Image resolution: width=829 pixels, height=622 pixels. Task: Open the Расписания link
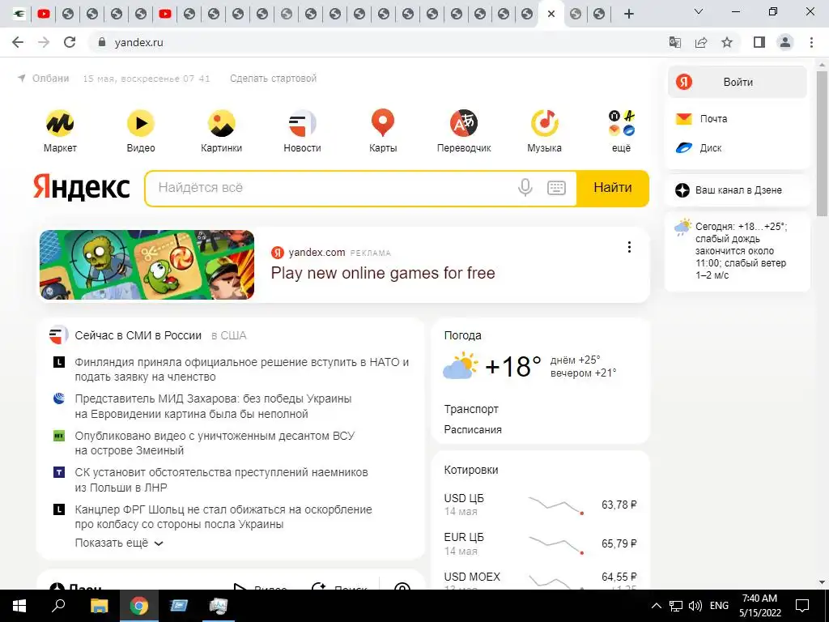pos(473,429)
